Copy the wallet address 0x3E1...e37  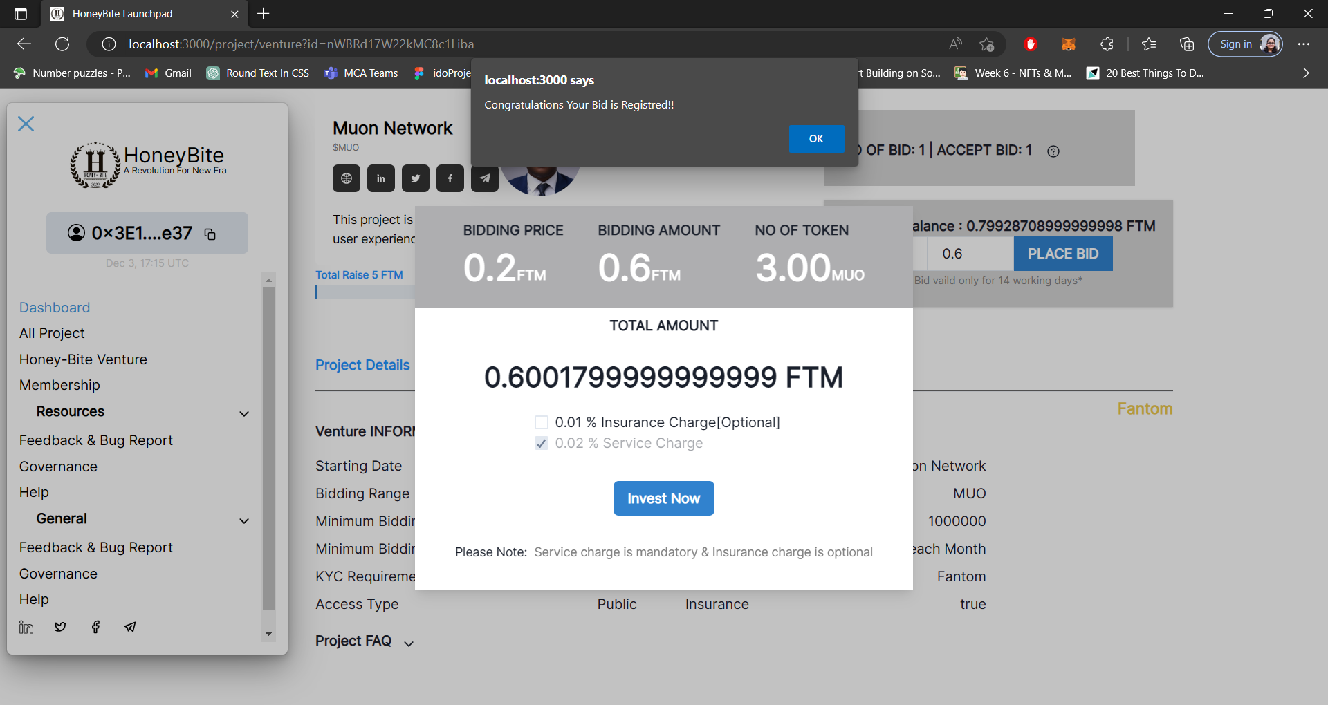click(210, 234)
